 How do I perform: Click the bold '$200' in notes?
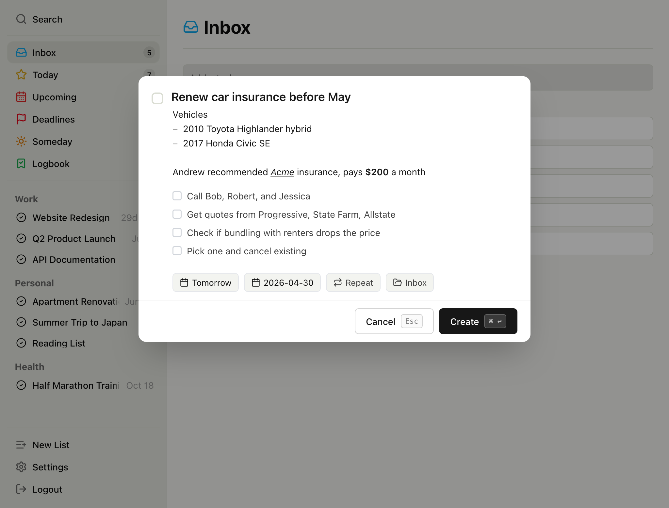pos(377,172)
